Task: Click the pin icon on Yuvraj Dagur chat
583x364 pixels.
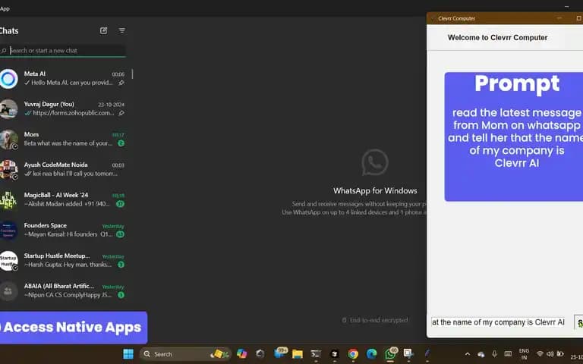Action: (x=121, y=113)
